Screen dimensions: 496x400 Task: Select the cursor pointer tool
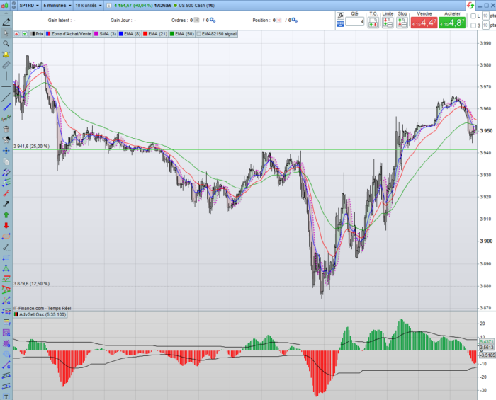click(x=6, y=33)
